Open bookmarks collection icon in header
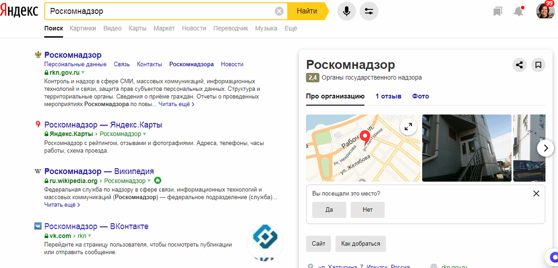Screen dimensions: 558x268 [x=498, y=12]
